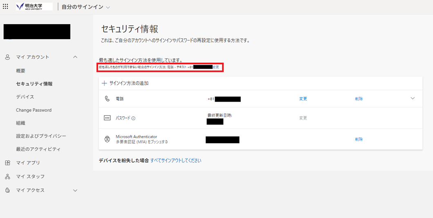Click the マイ スタッフ people icon

(7, 177)
